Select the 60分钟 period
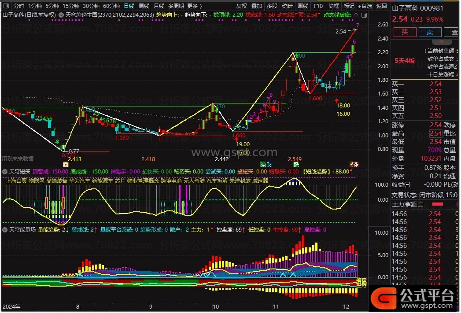461x313 pixels. 111,6
